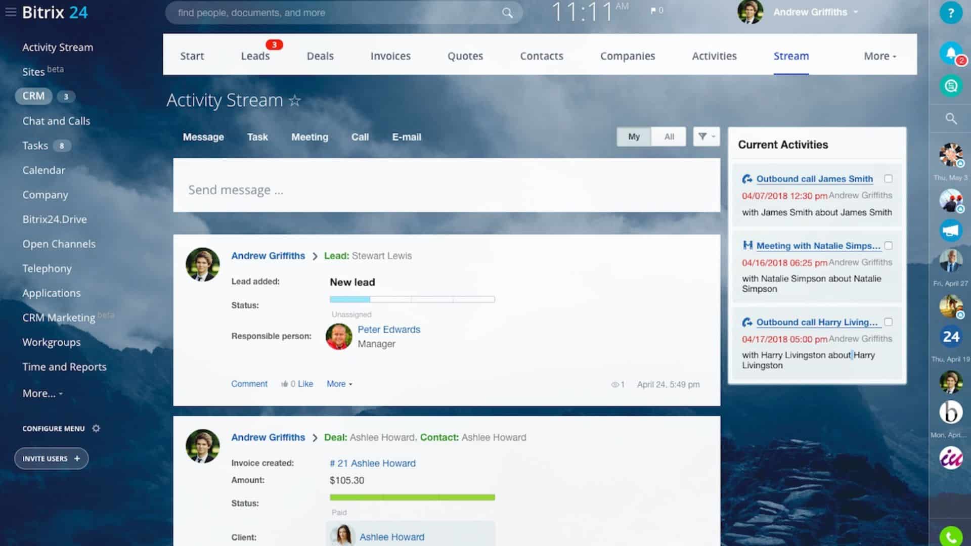This screenshot has width=971, height=546.
Task: Expand the More dropdown in CRM tab bar
Action: 880,56
